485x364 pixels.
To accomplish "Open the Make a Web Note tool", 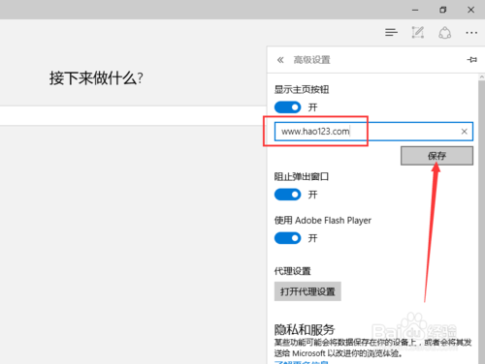I will click(418, 32).
